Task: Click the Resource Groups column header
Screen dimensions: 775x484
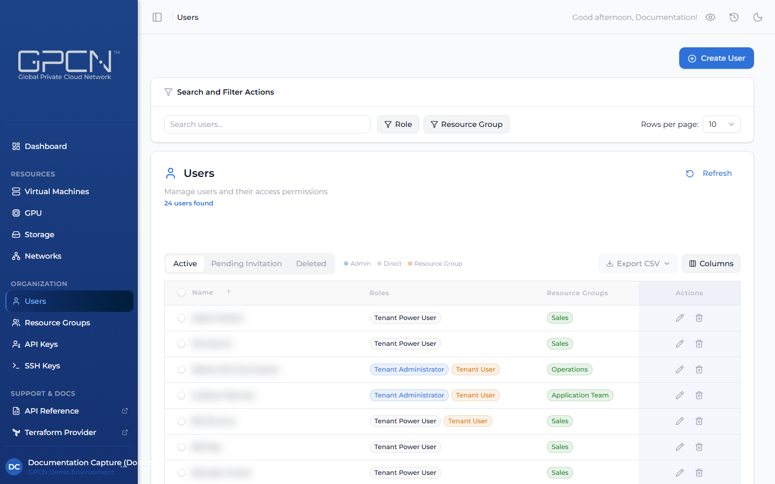Action: point(577,293)
